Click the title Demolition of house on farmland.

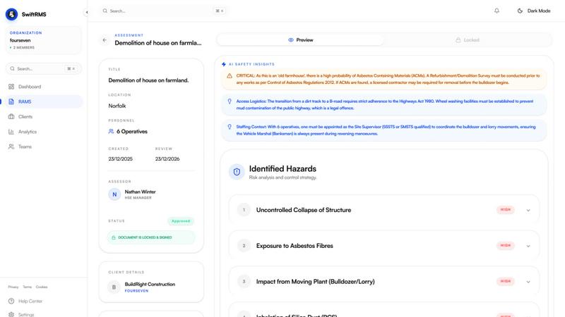(x=148, y=80)
